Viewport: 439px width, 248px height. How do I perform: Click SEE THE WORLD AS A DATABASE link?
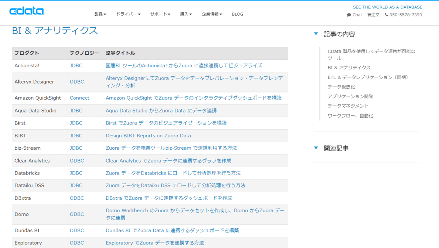(x=387, y=7)
